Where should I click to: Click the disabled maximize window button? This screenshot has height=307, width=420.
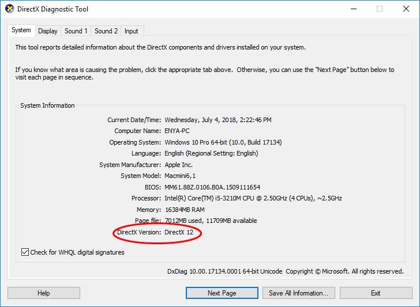coord(379,9)
